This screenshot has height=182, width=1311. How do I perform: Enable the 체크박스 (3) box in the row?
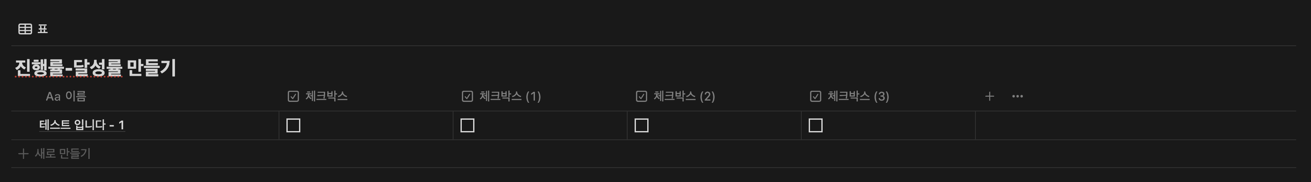pos(815,125)
